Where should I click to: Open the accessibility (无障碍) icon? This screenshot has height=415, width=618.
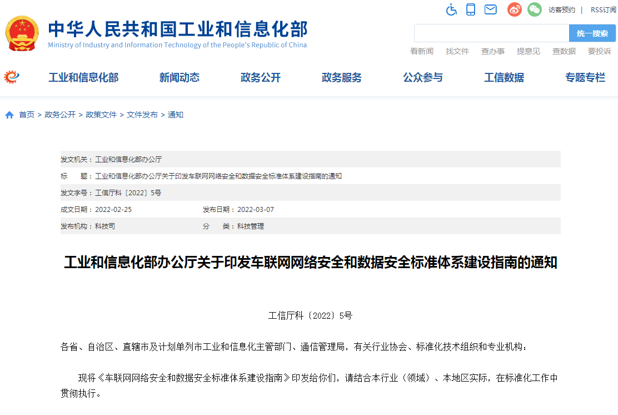click(451, 9)
